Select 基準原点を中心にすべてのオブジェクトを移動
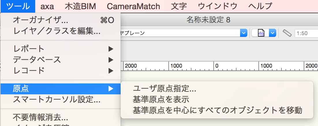 tap(217, 110)
